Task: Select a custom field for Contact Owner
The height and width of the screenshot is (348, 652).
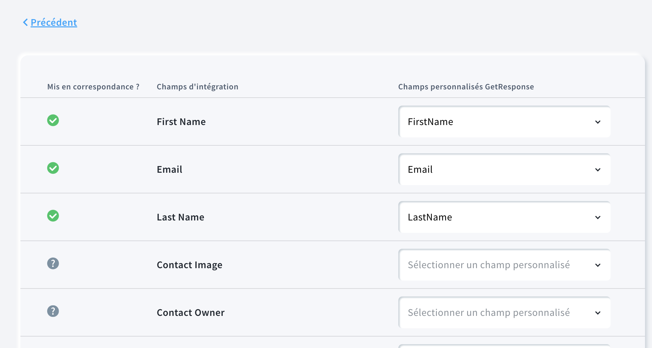Action: [x=504, y=313]
